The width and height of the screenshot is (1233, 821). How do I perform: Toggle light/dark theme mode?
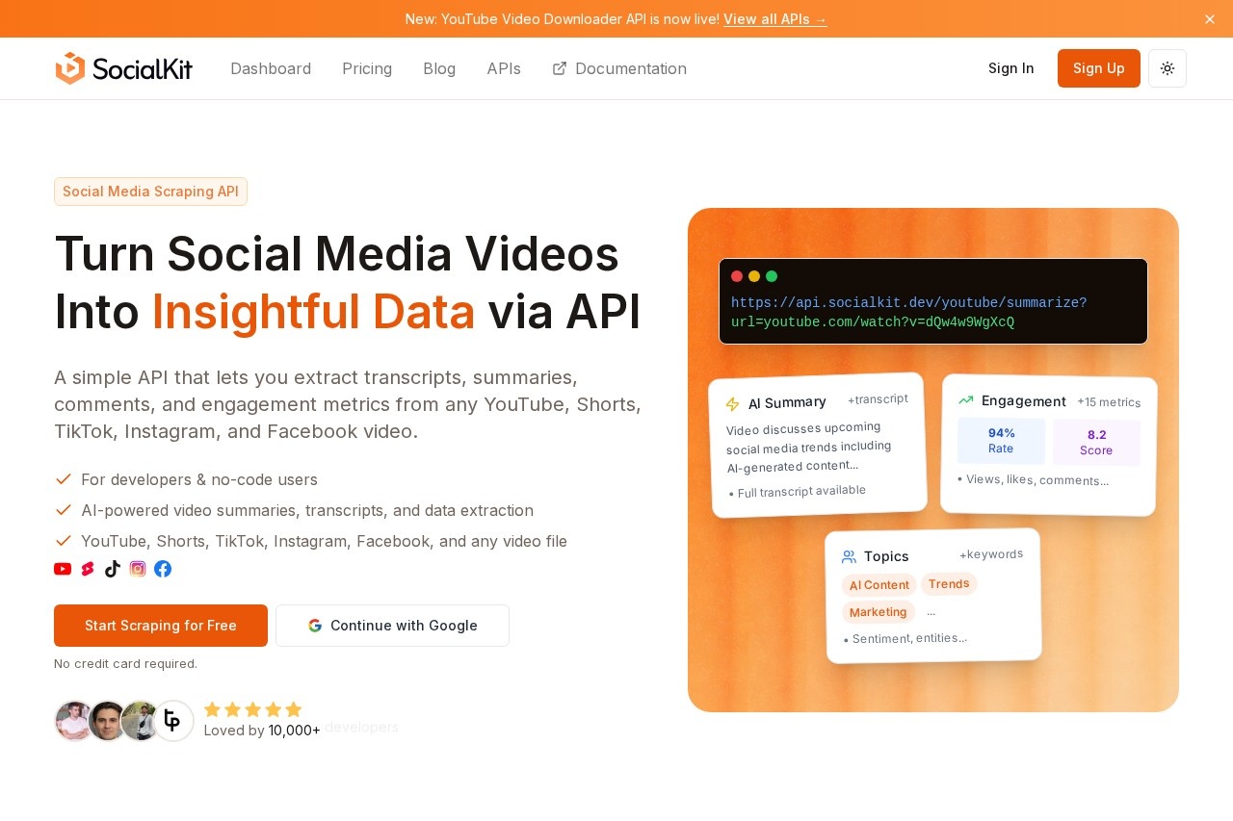[x=1167, y=68]
